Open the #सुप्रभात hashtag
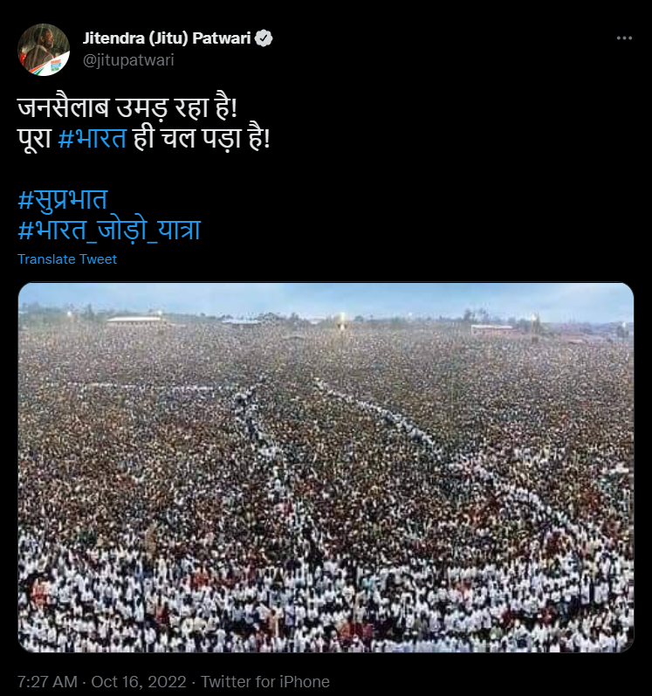Image resolution: width=652 pixels, height=696 pixels. point(63,199)
